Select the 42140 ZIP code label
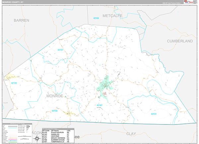Image resolution: width=199 pixels, height=144 pixels. tap(55, 111)
